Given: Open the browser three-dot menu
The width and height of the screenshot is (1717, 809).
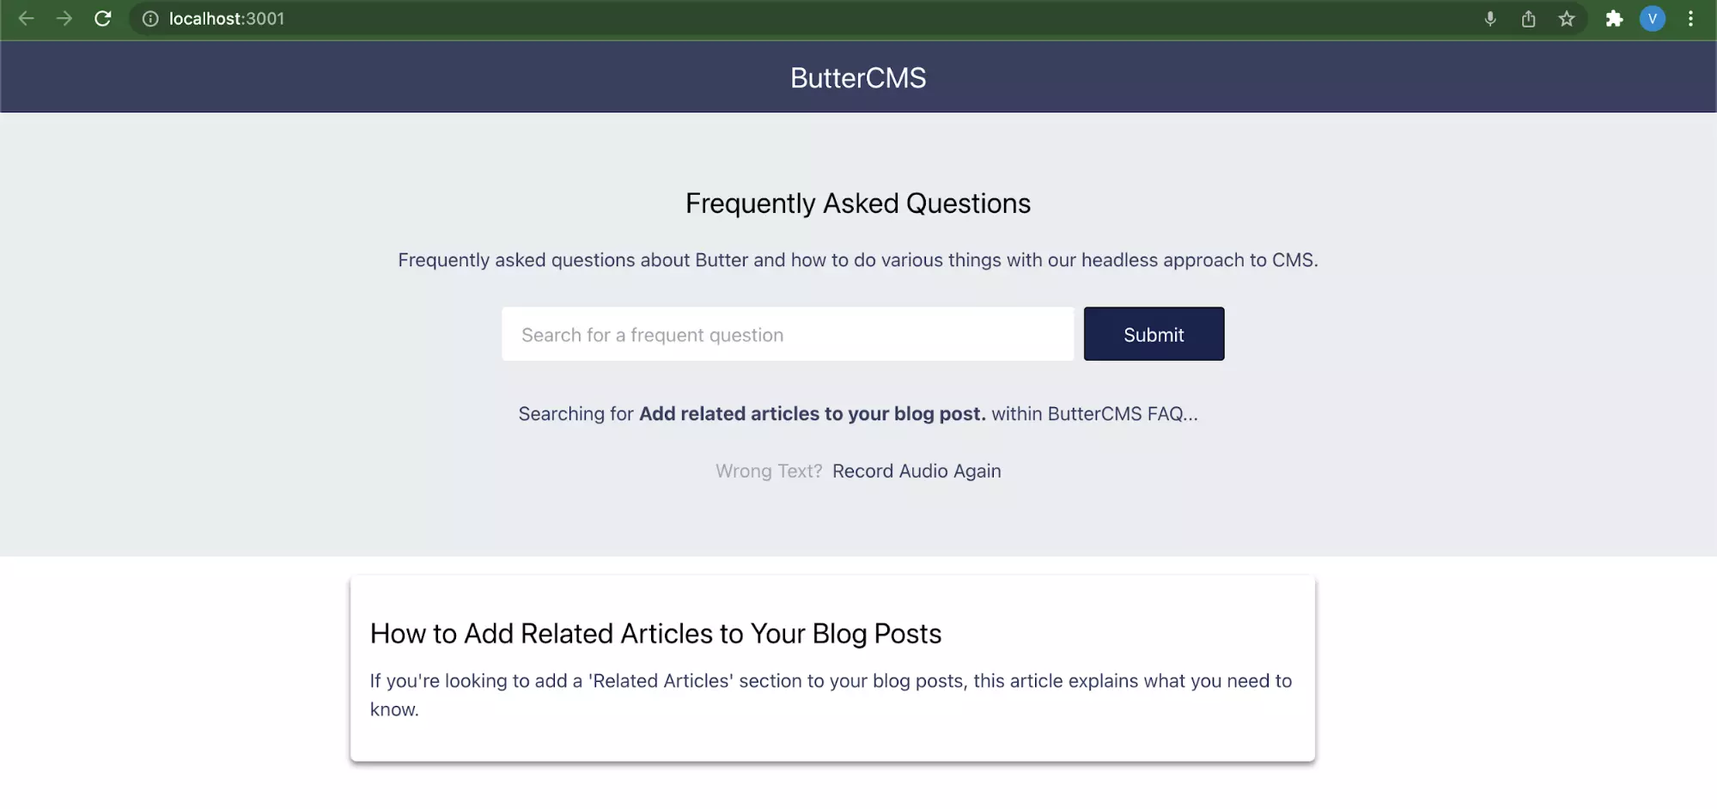Looking at the screenshot, I should [x=1690, y=19].
